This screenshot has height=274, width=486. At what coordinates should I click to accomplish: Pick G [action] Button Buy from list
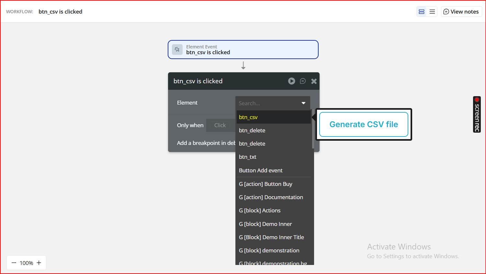click(x=274, y=184)
